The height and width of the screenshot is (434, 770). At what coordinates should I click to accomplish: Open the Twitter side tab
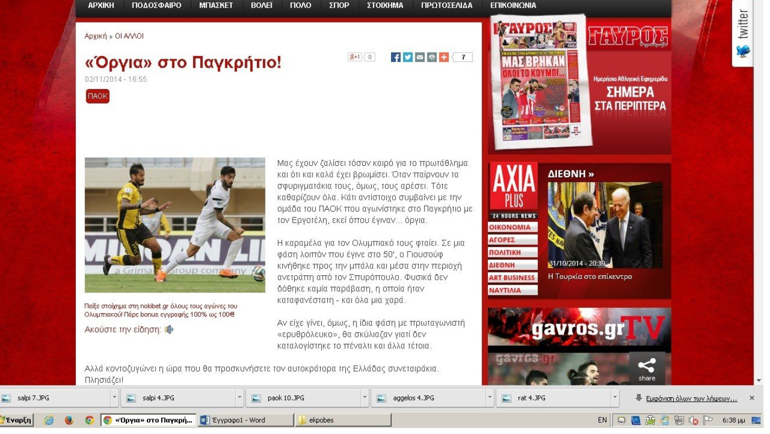point(743,33)
